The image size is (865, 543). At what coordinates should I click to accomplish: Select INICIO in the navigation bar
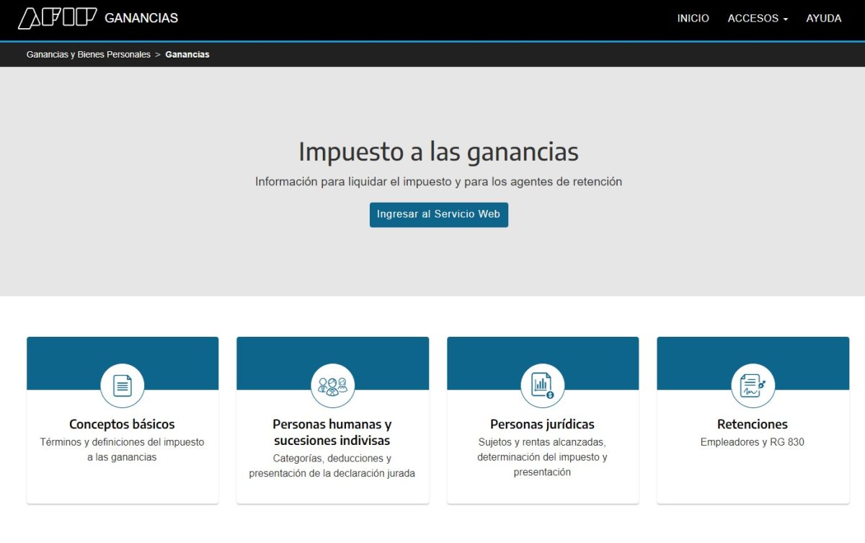693,18
